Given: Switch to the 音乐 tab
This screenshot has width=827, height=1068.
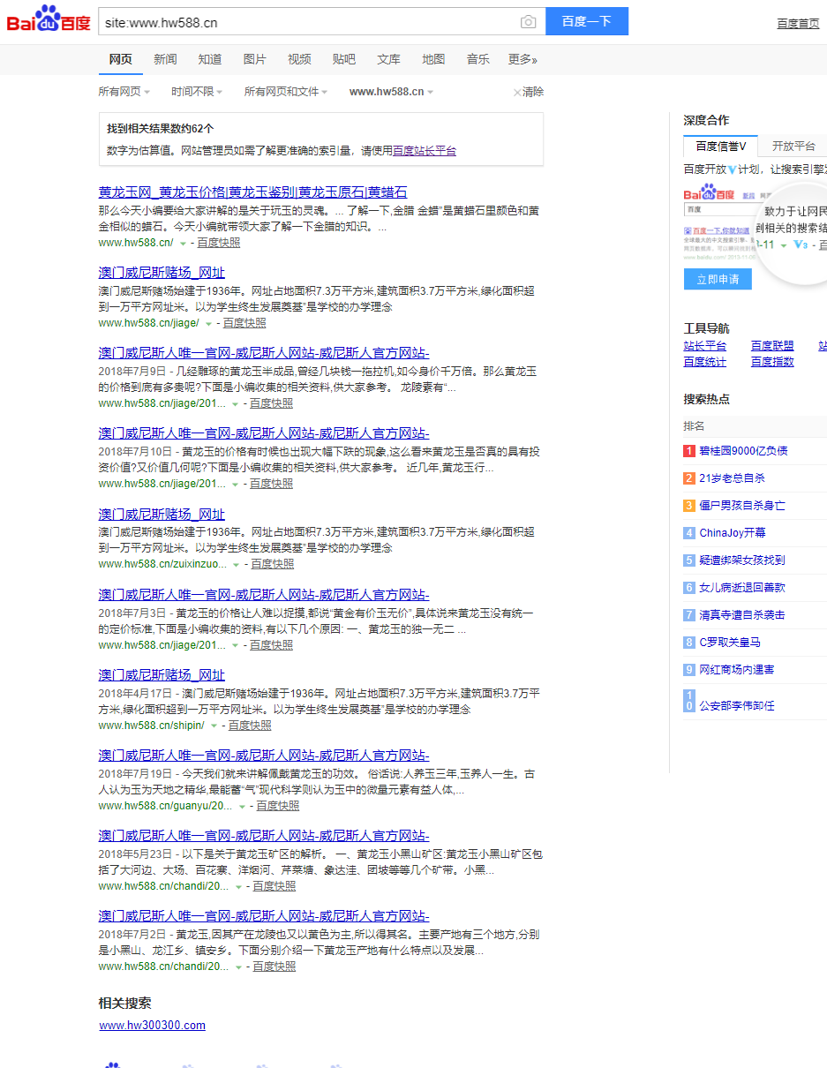Looking at the screenshot, I should click(x=478, y=59).
